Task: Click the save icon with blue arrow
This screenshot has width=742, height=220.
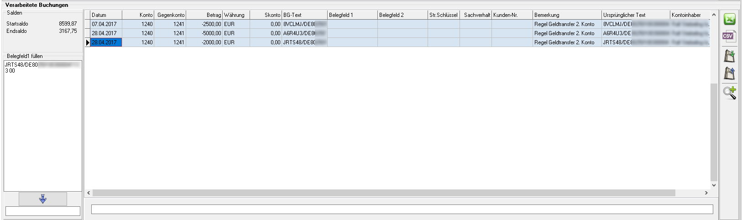Action: pyautogui.click(x=729, y=73)
